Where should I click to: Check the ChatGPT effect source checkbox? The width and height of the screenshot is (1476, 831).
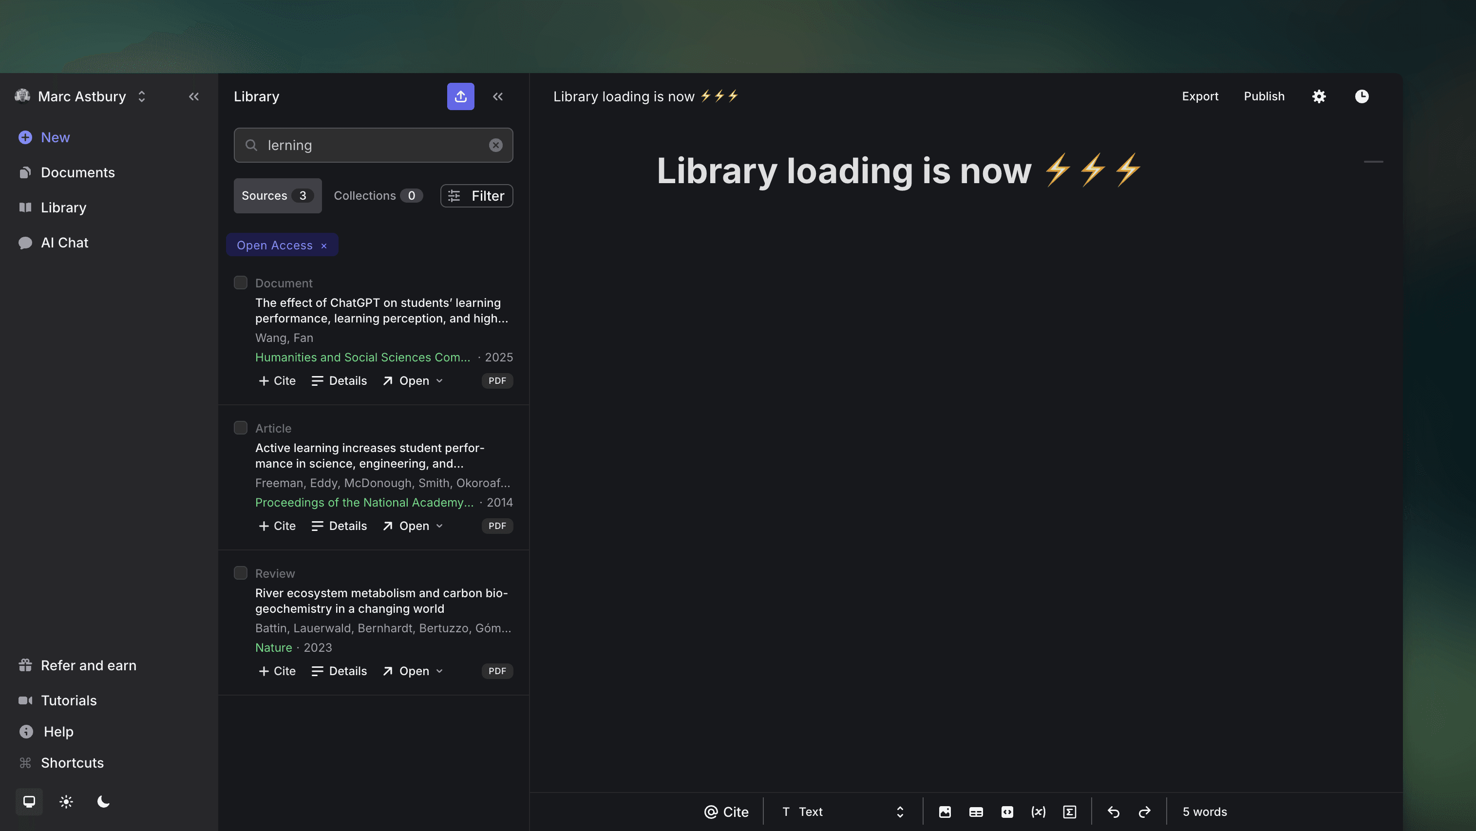[x=241, y=283]
